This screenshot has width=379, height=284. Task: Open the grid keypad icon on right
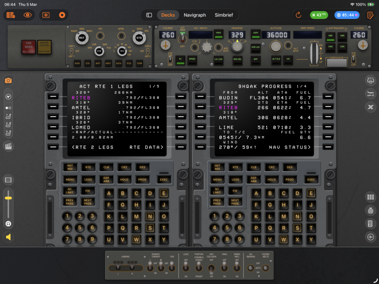tap(370, 197)
